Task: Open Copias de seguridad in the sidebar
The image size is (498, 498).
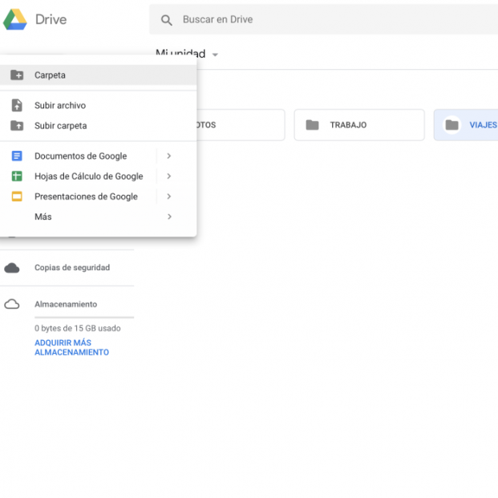Action: click(71, 268)
